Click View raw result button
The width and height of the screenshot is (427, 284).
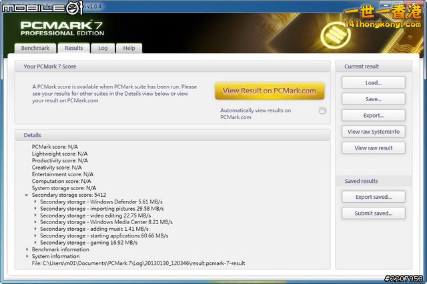pyautogui.click(x=373, y=148)
